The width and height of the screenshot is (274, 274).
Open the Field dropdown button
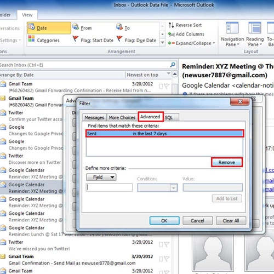pyautogui.click(x=101, y=177)
